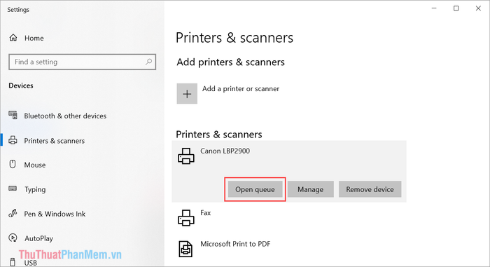Click the search magnifier icon
Viewport: 490px width, 267px height.
click(x=148, y=62)
